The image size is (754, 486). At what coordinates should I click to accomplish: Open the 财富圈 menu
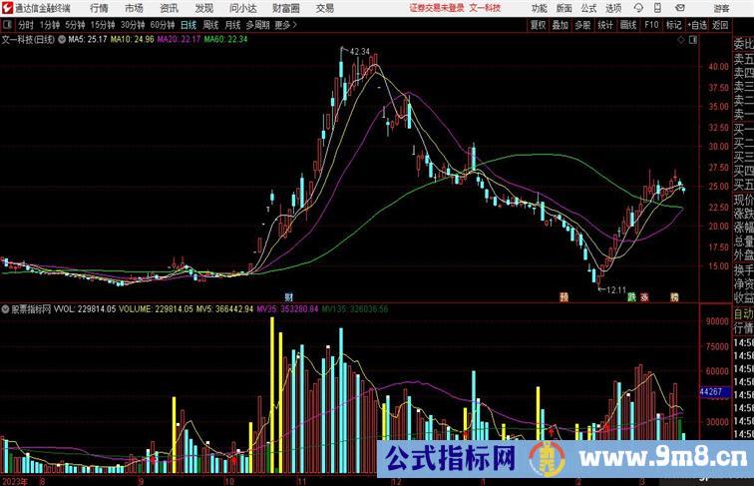click(x=285, y=8)
